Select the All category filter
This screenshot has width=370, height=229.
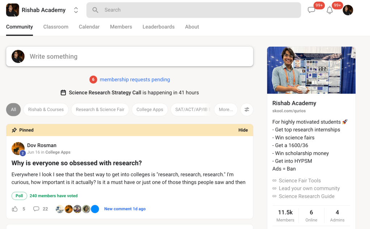point(13,109)
